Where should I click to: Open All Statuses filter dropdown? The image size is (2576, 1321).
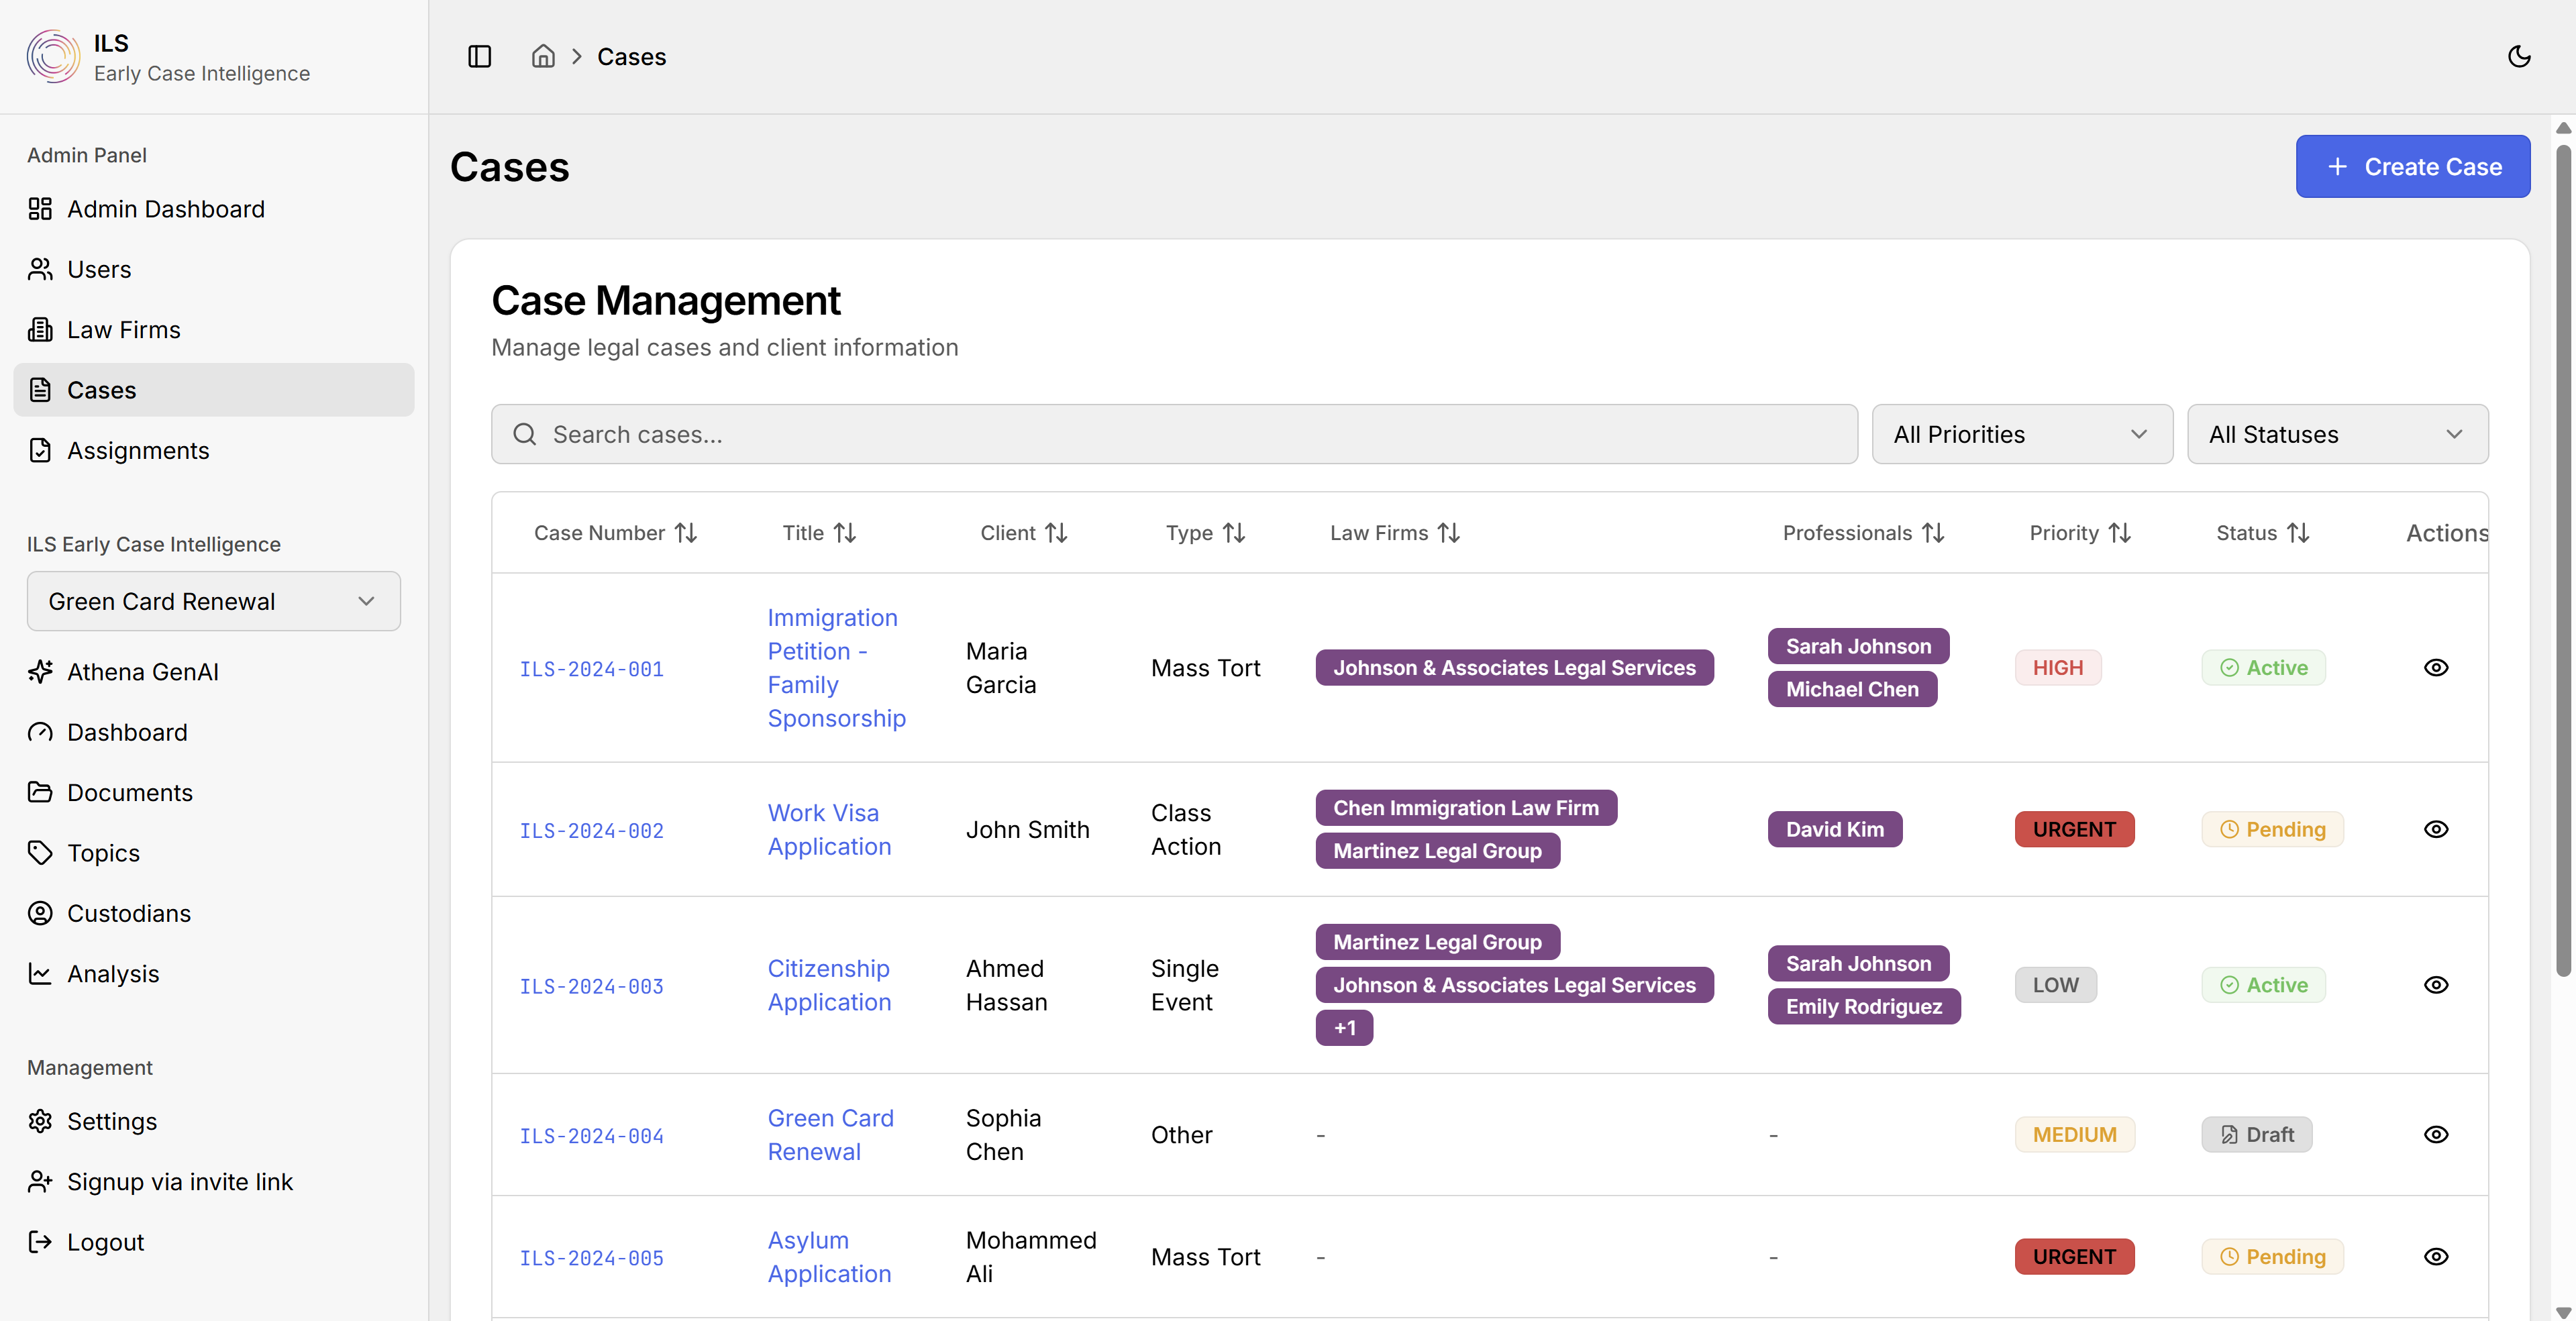pyautogui.click(x=2337, y=434)
